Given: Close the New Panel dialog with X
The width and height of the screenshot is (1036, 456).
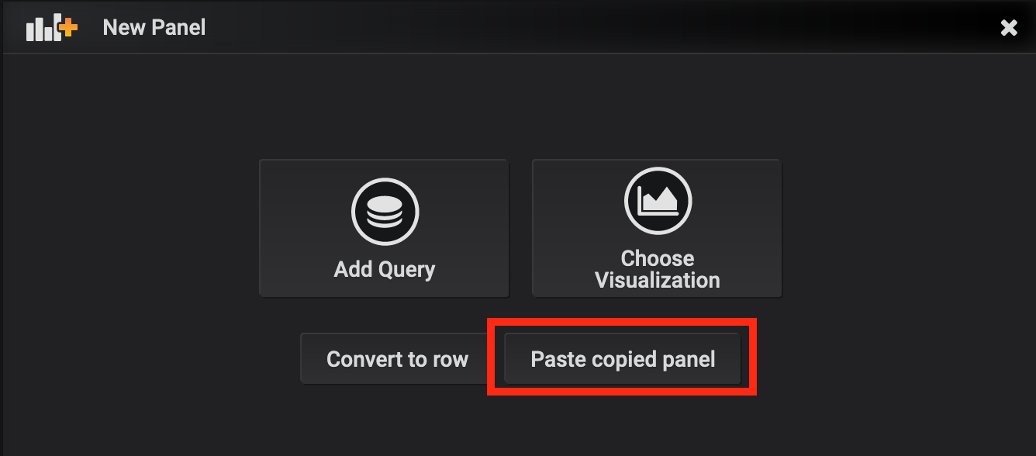Looking at the screenshot, I should click(1008, 28).
